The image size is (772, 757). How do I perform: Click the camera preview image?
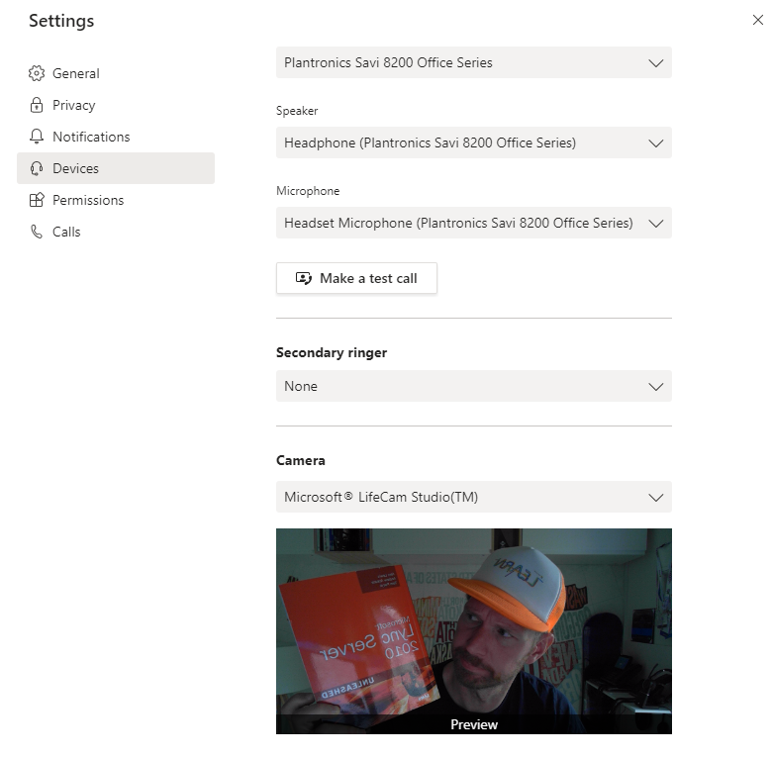pyautogui.click(x=474, y=631)
